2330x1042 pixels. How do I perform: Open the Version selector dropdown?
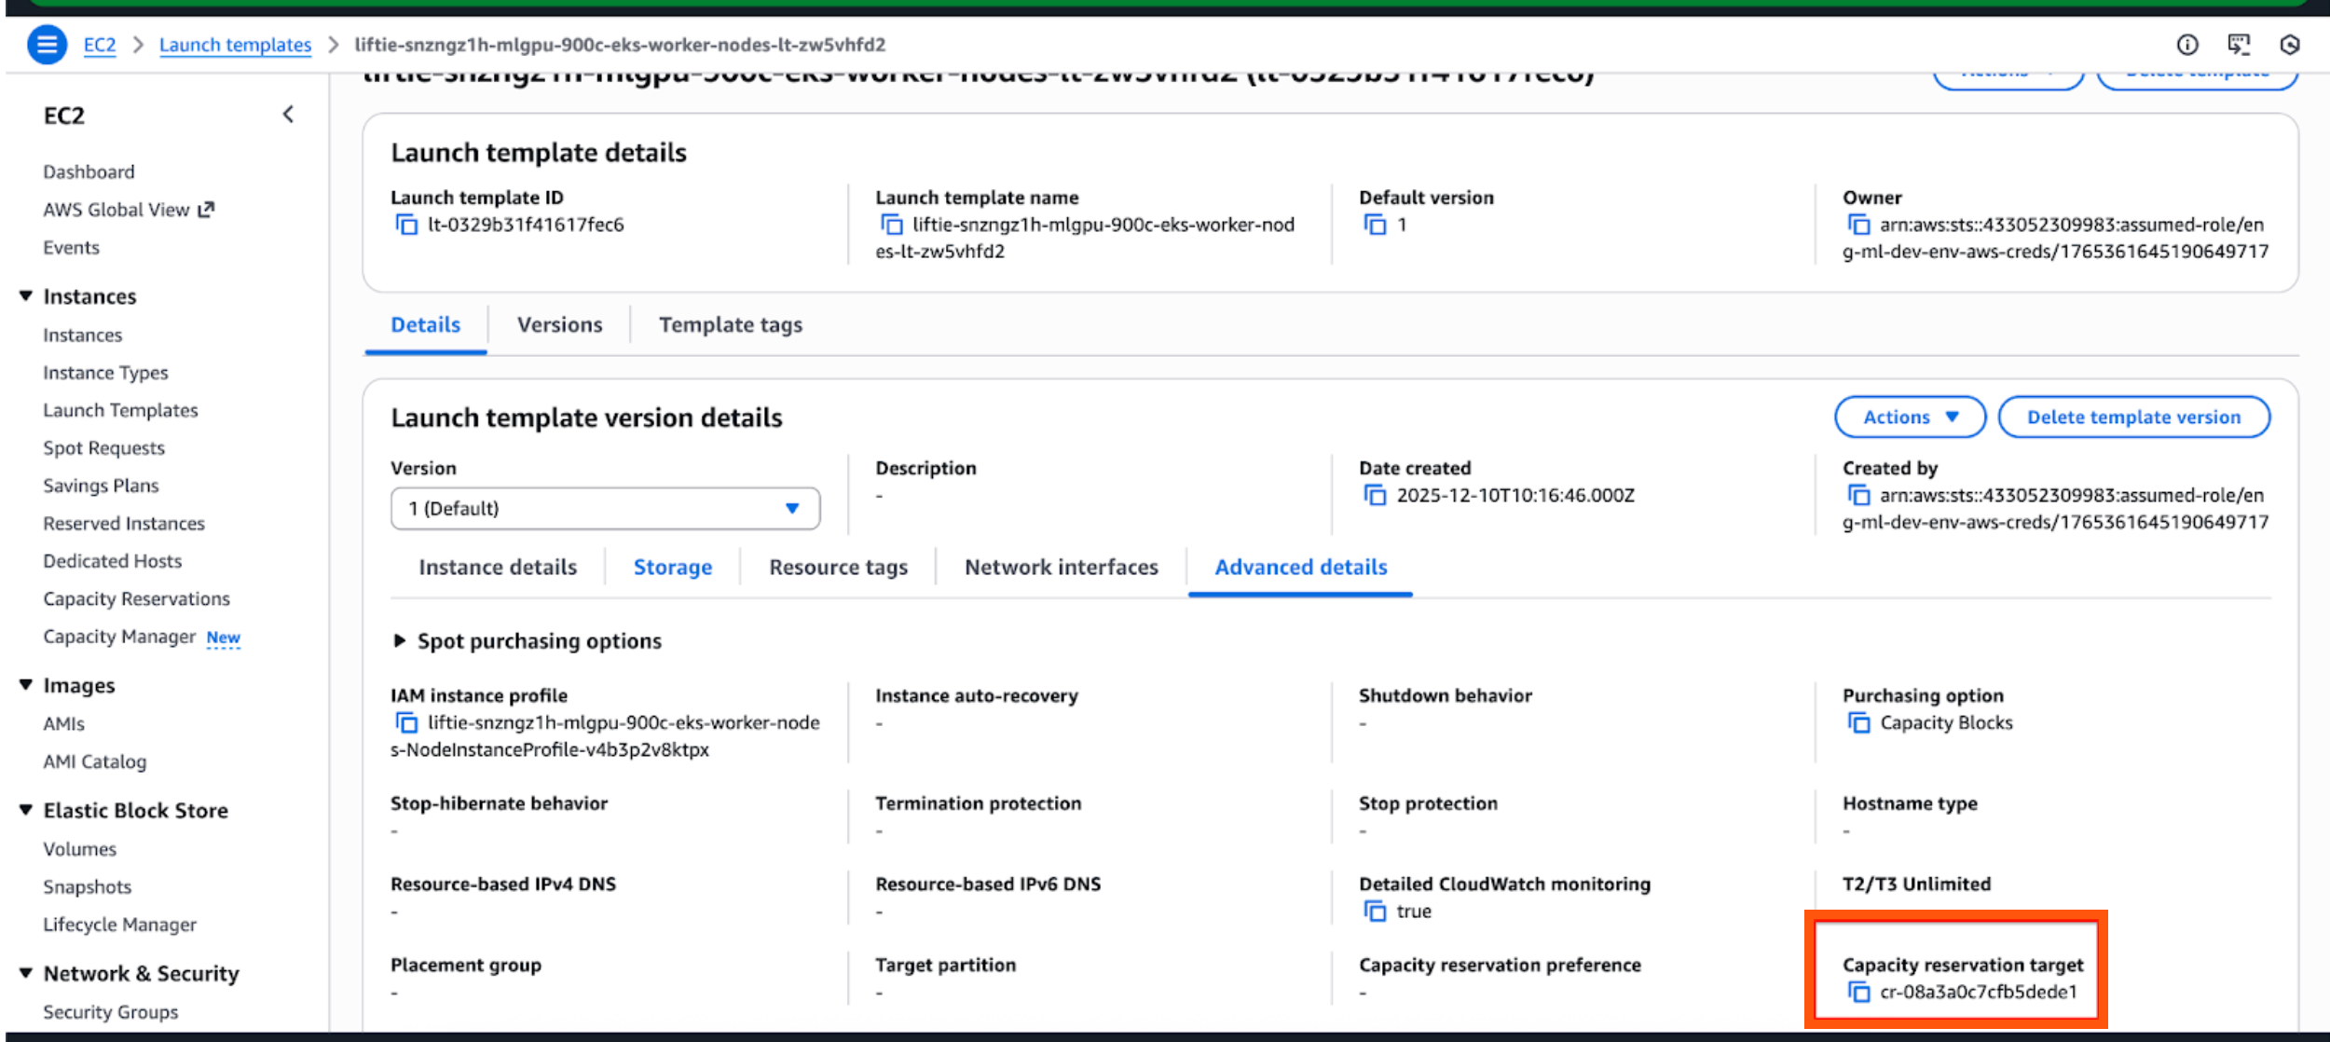pyautogui.click(x=605, y=508)
